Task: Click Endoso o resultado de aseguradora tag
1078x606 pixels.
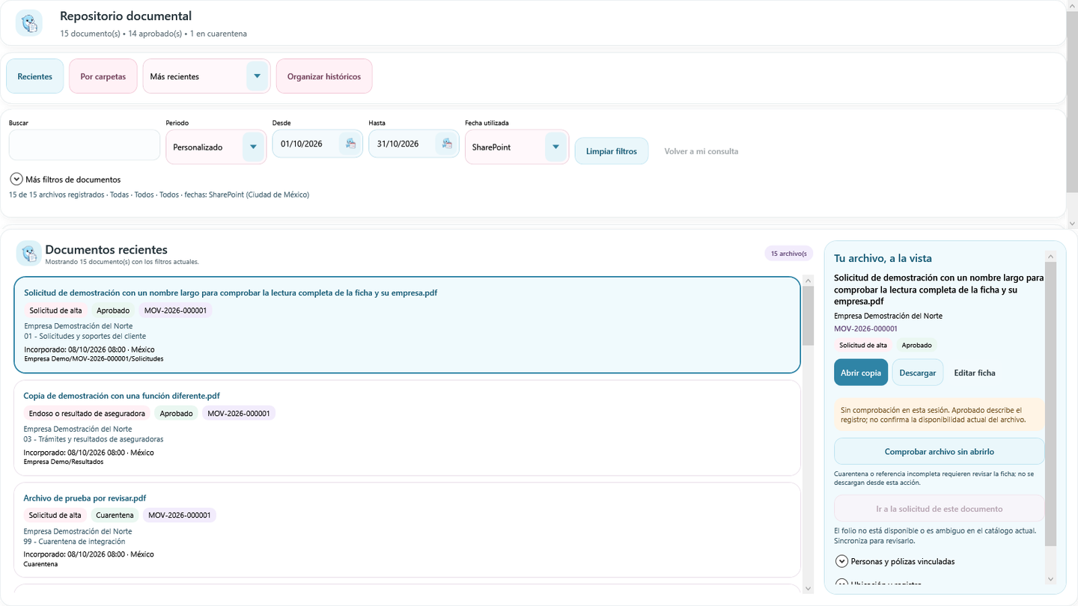Action: [x=87, y=413]
